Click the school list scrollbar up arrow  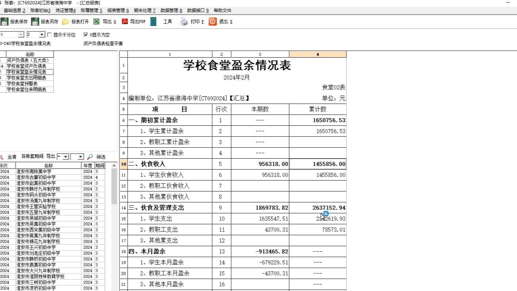[114, 166]
